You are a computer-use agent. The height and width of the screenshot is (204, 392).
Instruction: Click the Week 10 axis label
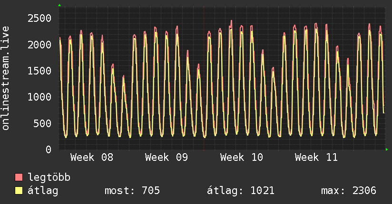[242, 158]
